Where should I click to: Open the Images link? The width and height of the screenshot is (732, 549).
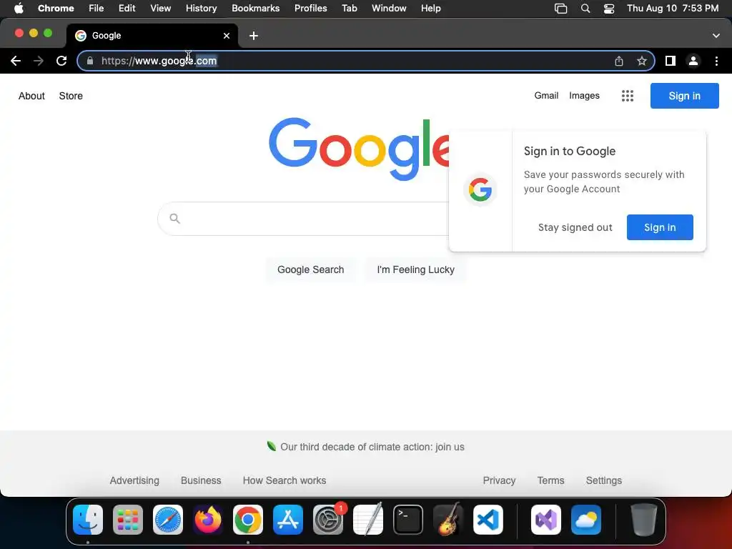[584, 95]
